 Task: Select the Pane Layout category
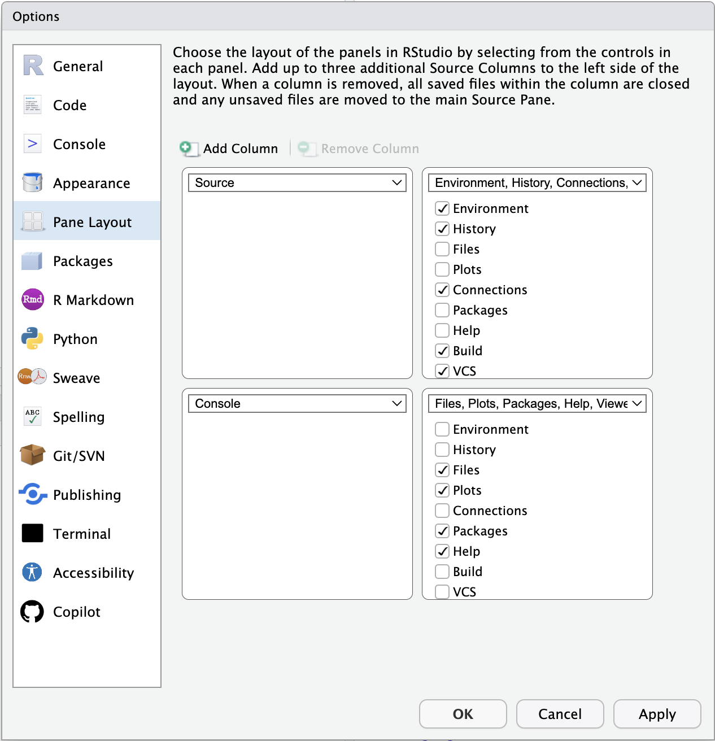87,221
